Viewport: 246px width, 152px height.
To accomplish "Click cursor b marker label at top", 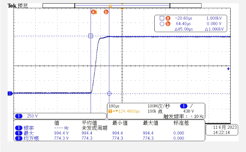I will point(106,12).
